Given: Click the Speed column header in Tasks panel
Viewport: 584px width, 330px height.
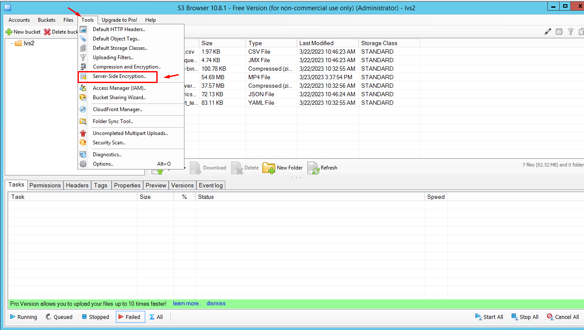Looking at the screenshot, I should coord(436,197).
